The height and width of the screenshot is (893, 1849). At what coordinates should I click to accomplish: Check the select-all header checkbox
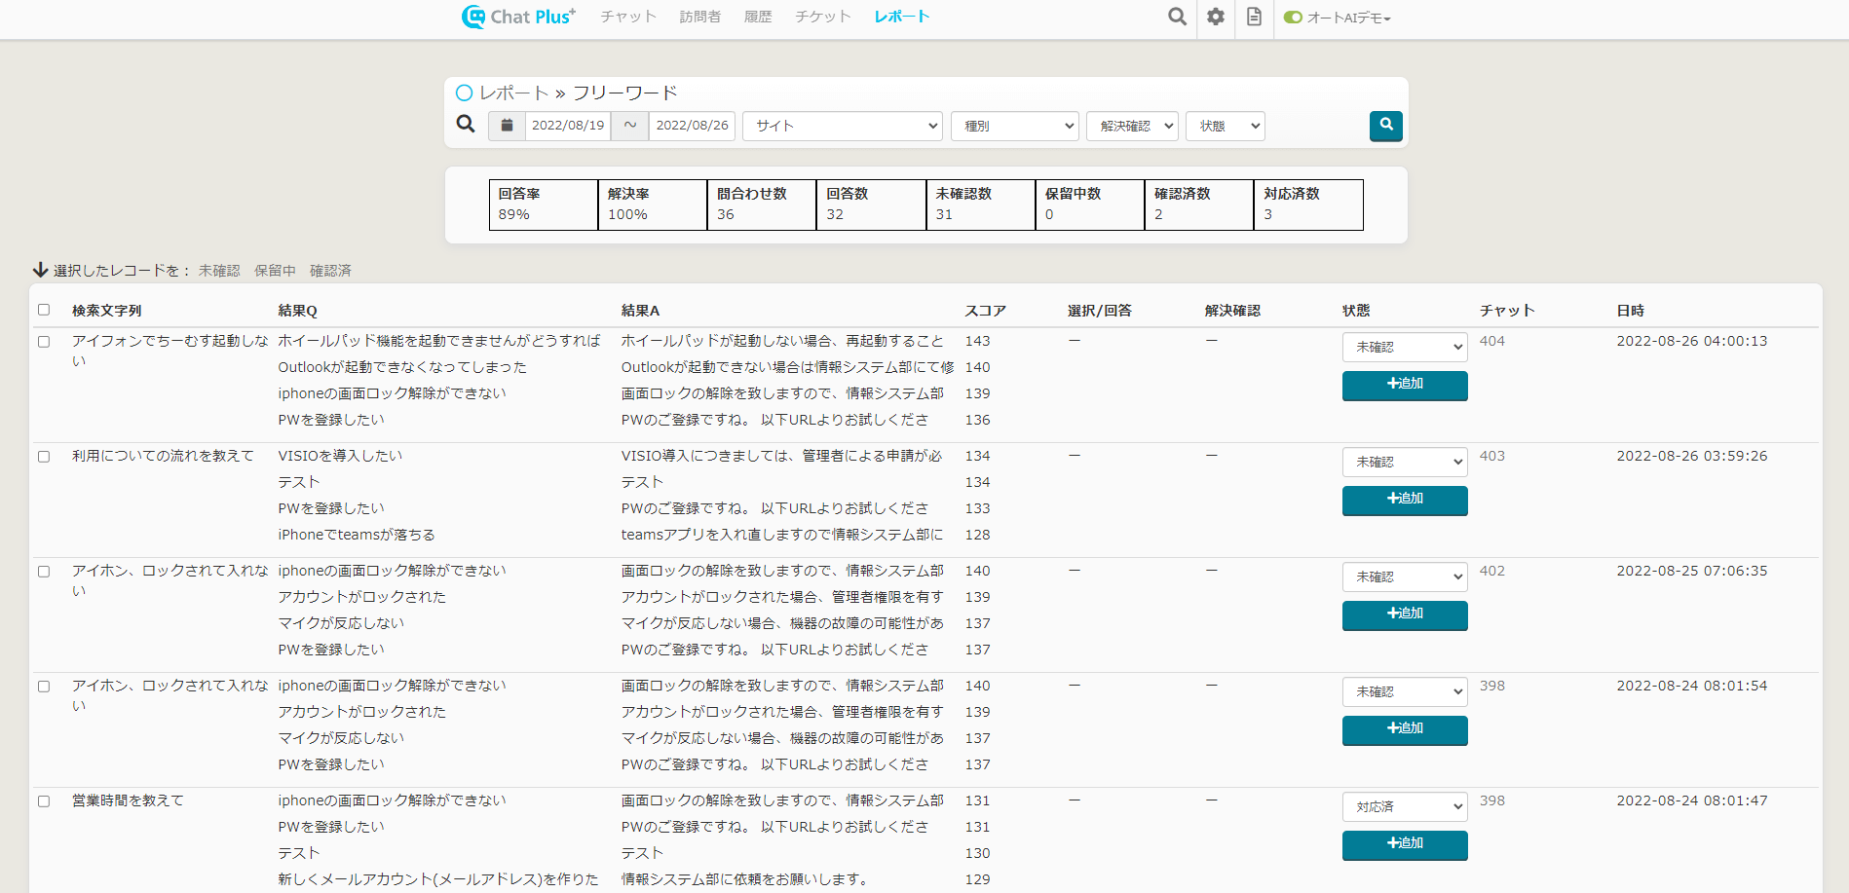(x=44, y=310)
